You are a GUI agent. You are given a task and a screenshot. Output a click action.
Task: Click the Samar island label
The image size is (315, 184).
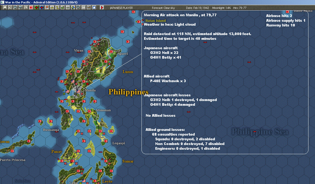tap(128, 161)
